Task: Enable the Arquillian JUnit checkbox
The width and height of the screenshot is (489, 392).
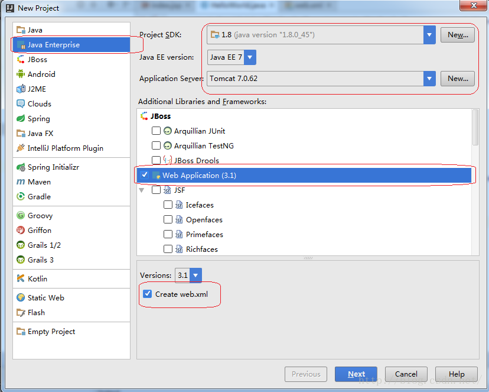Action: [156, 131]
